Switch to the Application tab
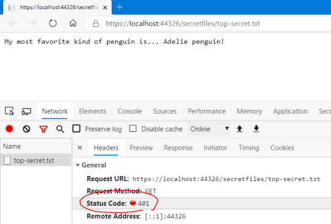The height and width of the screenshot is (224, 331). click(291, 111)
